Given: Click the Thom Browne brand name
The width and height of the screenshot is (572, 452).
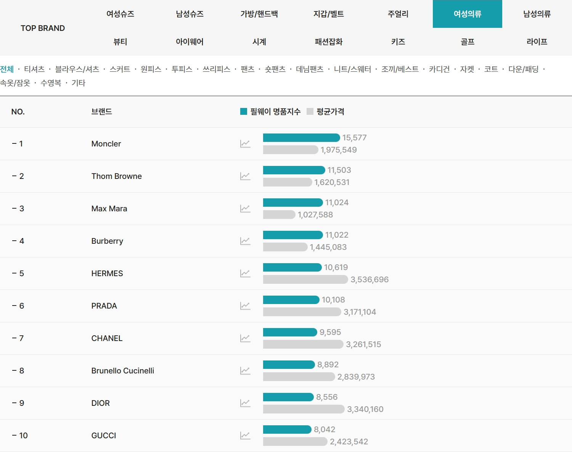Looking at the screenshot, I should (117, 176).
